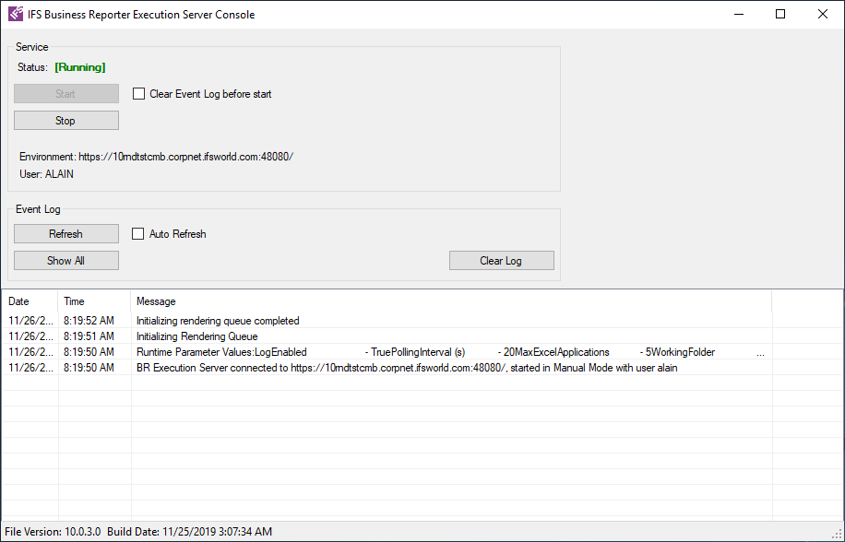The height and width of the screenshot is (542, 845).
Task: Select the 'Initializing rendering queue completed' log entry
Action: tap(218, 321)
